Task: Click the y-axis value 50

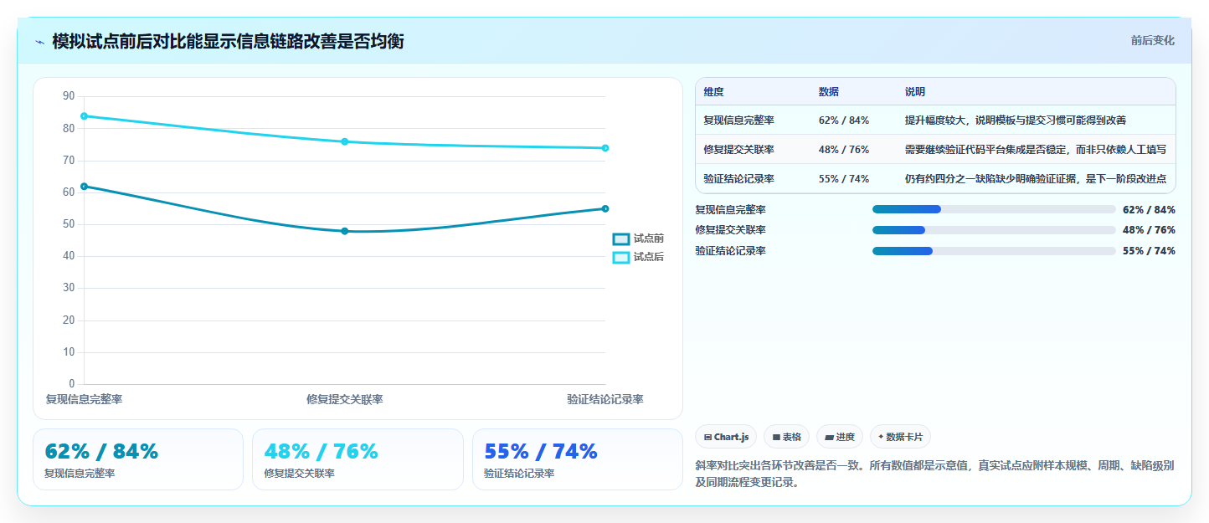Action: click(x=69, y=224)
